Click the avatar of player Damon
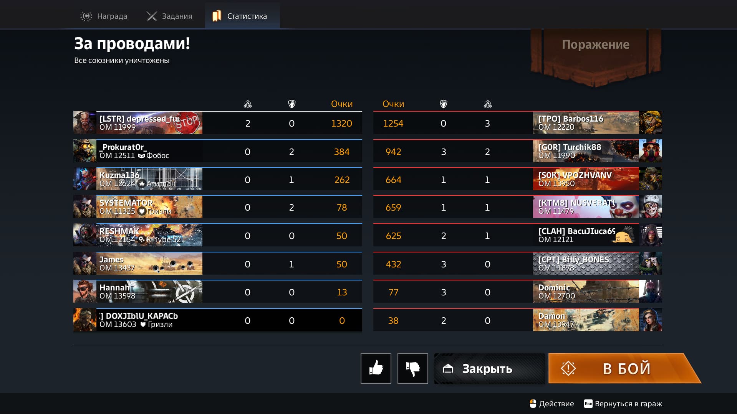 coord(651,320)
